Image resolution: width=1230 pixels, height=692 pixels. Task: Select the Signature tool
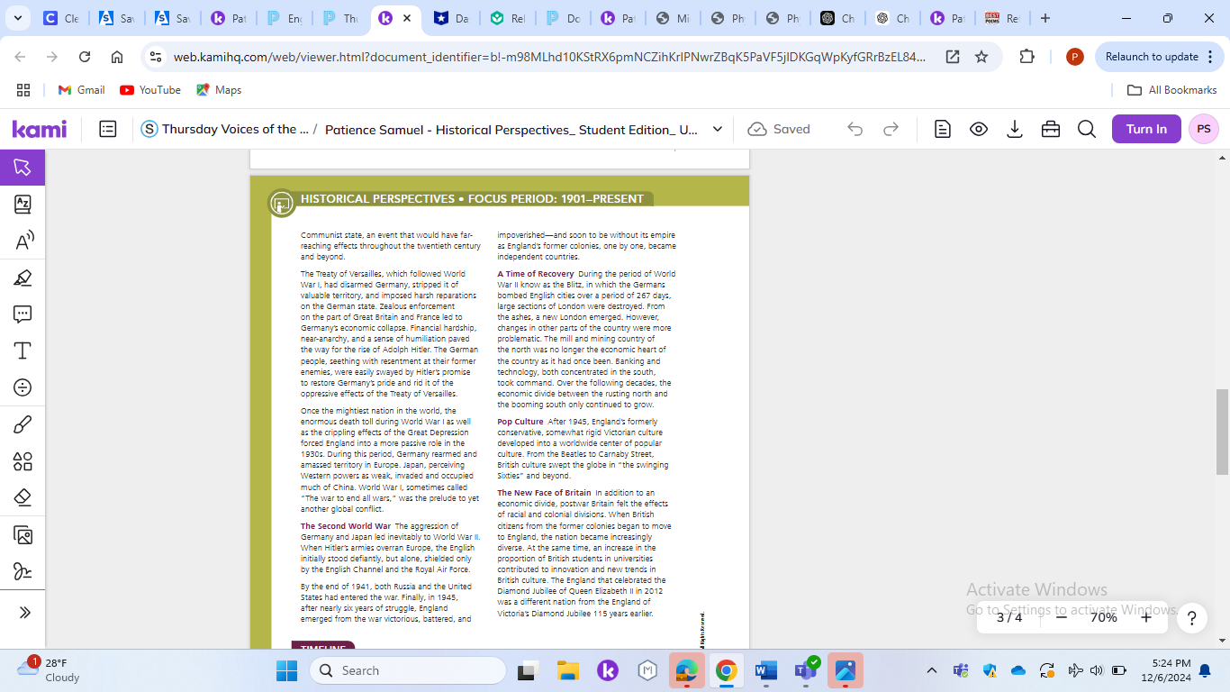[x=23, y=571]
